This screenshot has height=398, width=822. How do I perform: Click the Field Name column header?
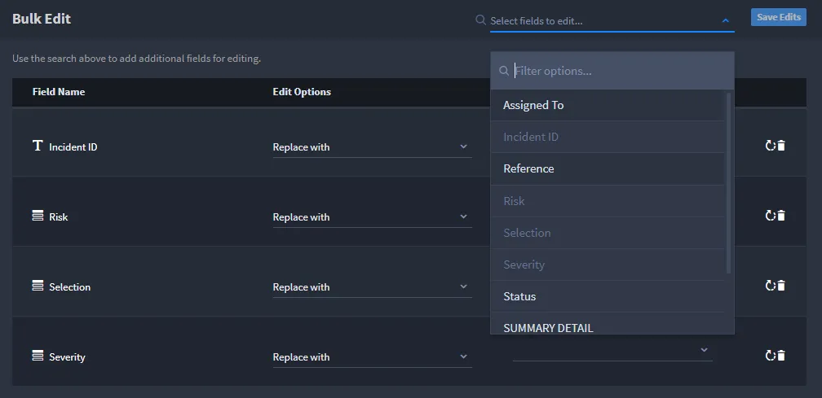coord(59,91)
